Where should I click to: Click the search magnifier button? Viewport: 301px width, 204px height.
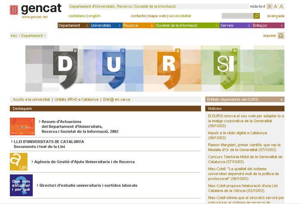256,16
